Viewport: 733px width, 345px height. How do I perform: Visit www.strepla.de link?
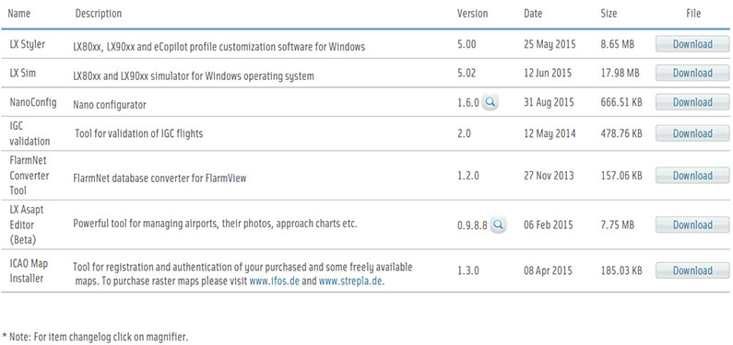tap(350, 282)
